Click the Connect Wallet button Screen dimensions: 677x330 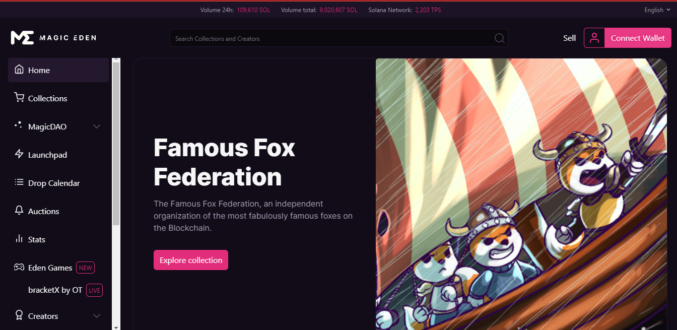pyautogui.click(x=638, y=38)
